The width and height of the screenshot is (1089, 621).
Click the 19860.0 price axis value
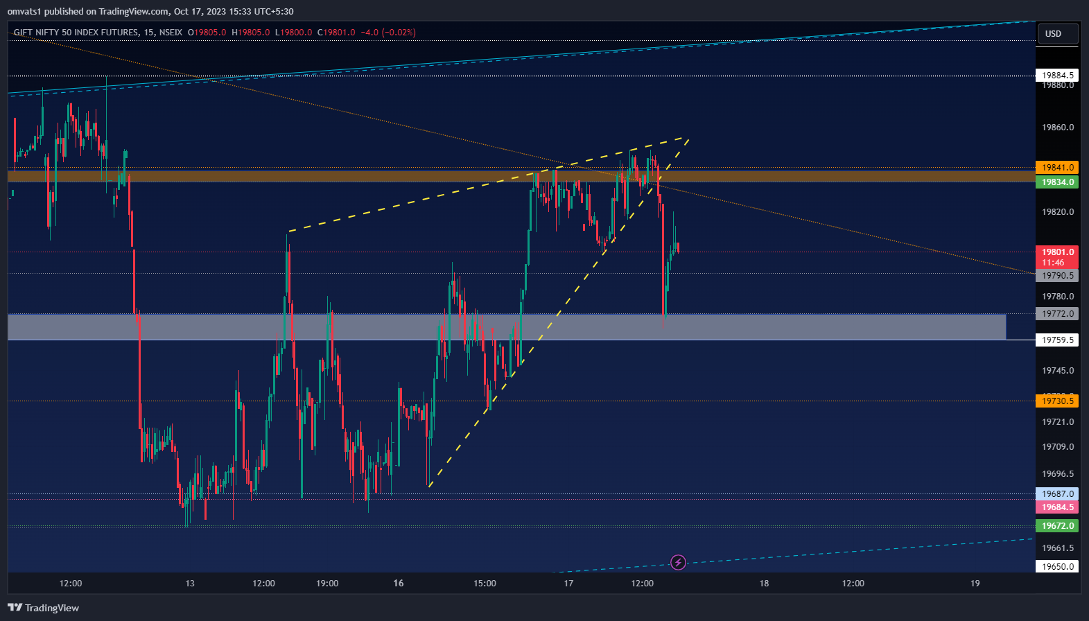(x=1058, y=127)
